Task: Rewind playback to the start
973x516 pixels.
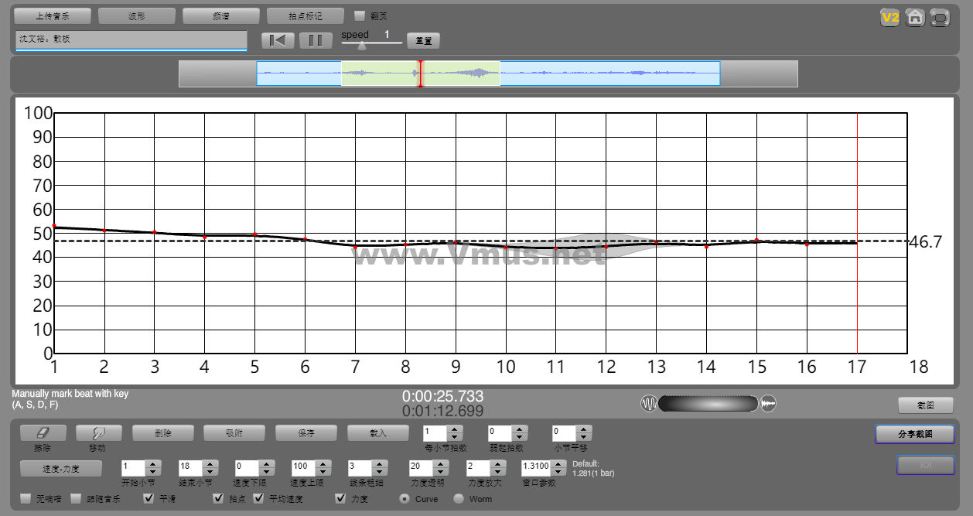Action: pos(278,40)
